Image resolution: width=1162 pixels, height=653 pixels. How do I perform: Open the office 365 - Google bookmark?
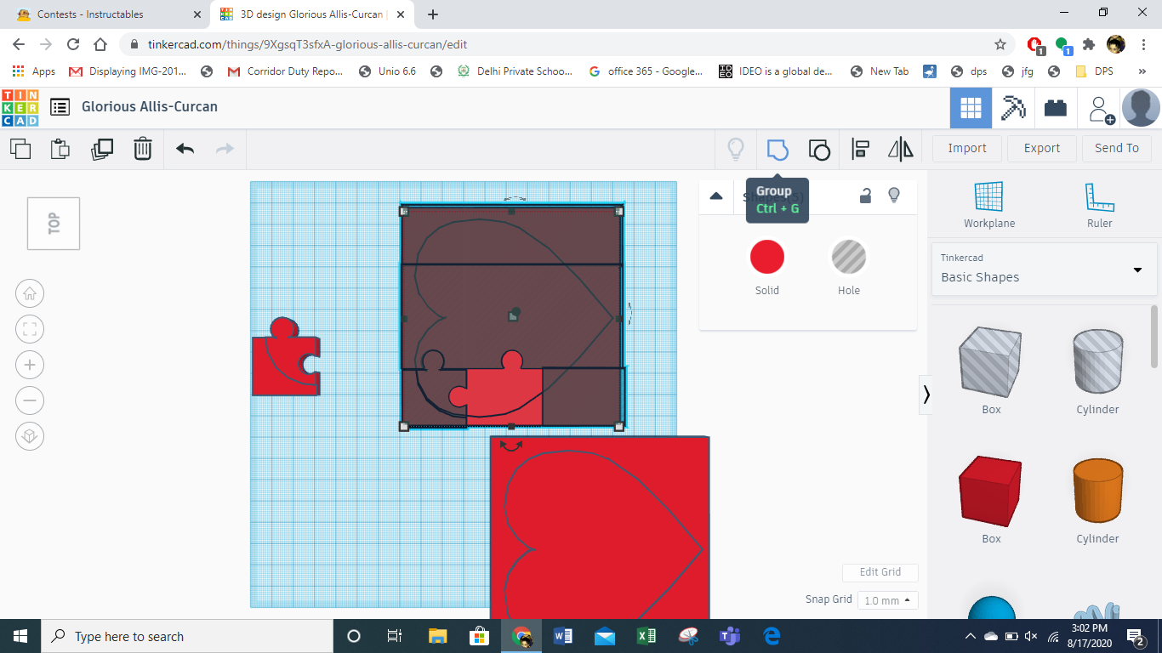(647, 71)
